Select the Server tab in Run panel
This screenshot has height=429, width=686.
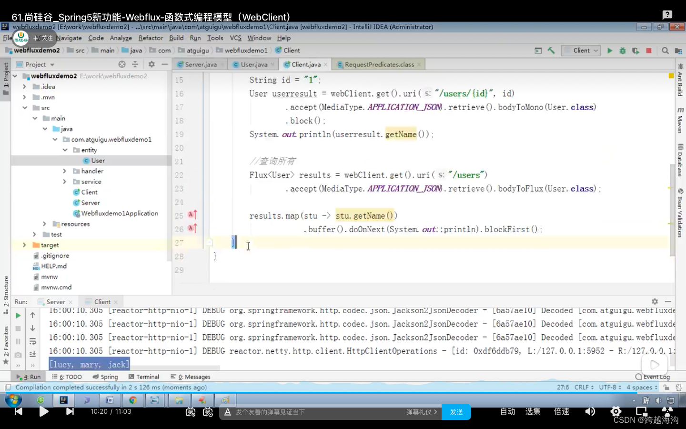point(56,302)
